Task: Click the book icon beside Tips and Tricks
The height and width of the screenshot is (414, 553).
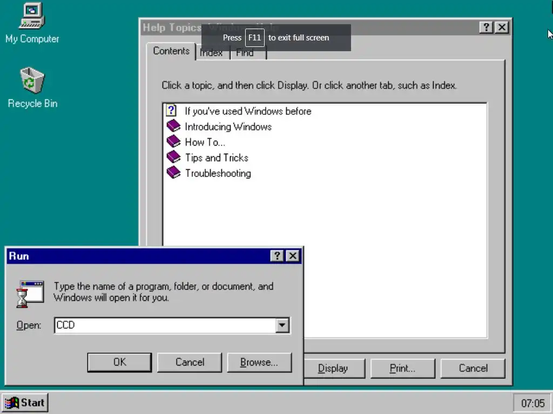Action: (x=173, y=157)
